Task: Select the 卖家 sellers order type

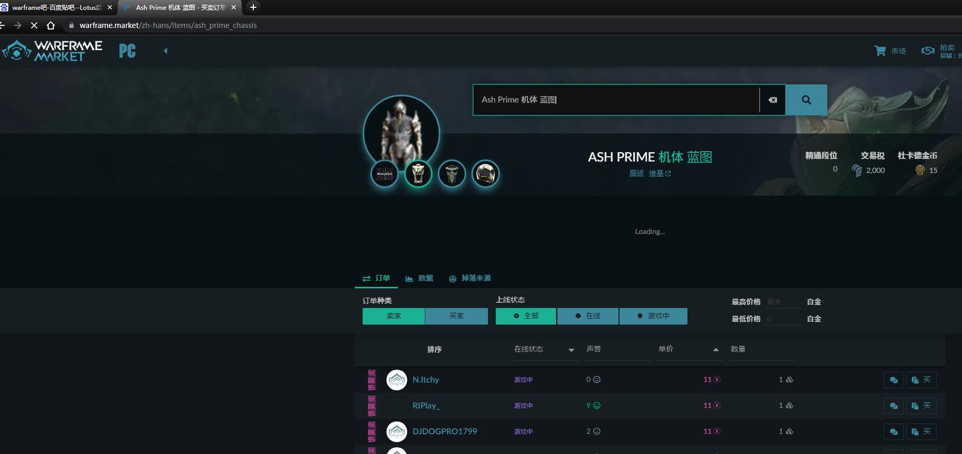Action: pos(394,316)
